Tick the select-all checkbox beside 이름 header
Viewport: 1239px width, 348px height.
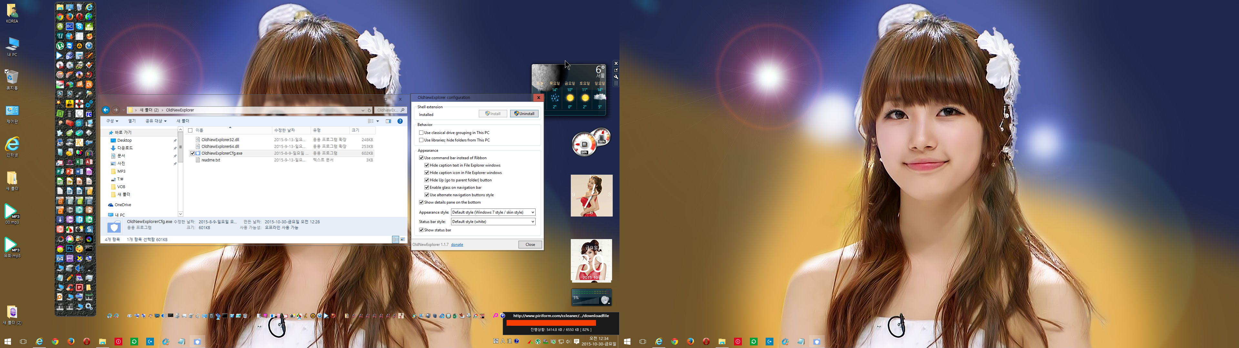pos(190,130)
